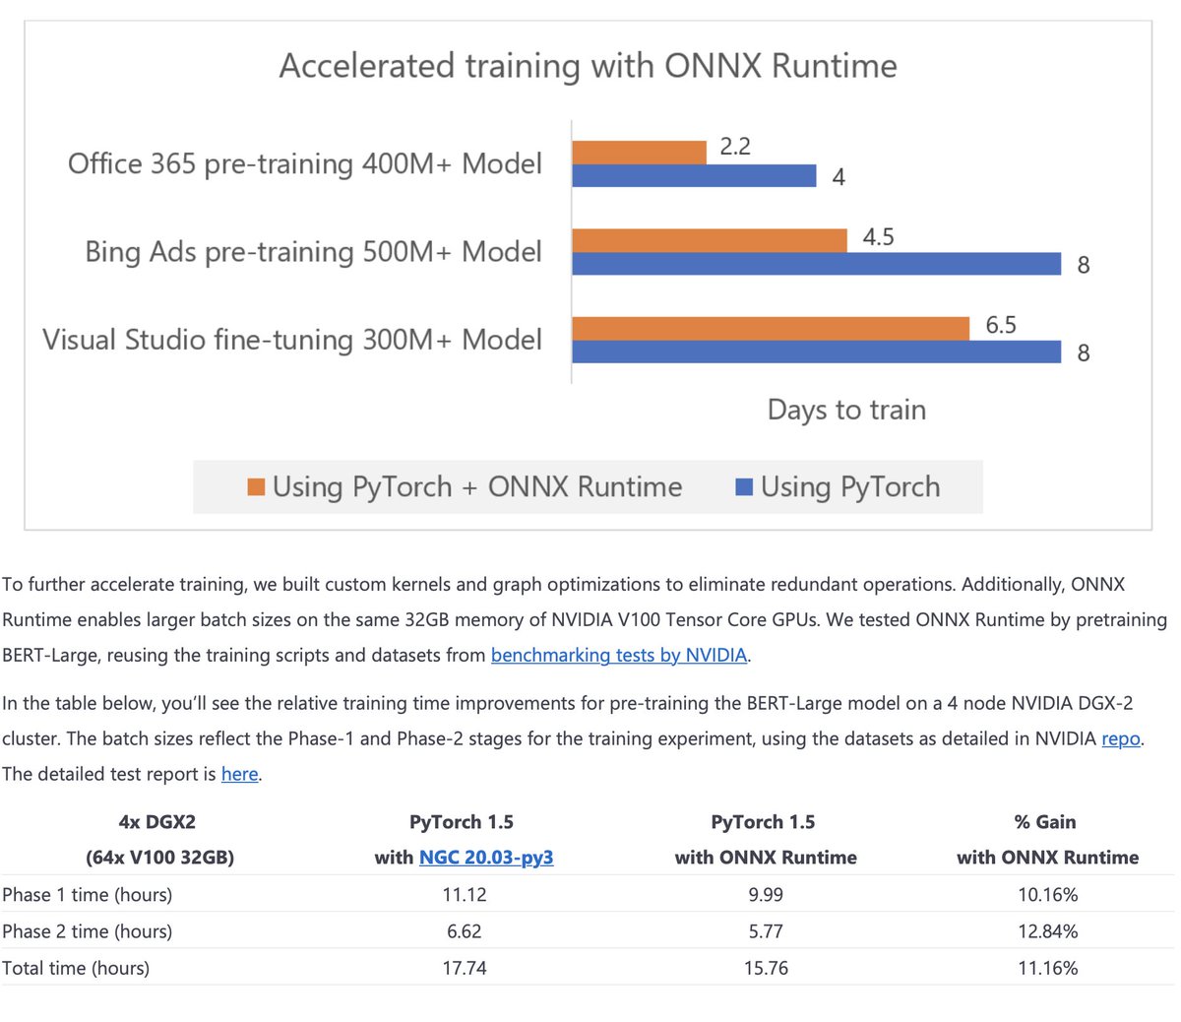Image resolution: width=1181 pixels, height=1022 pixels.
Task: Click the 'Phase 1 time (hours)' row label
Action: 88,895
